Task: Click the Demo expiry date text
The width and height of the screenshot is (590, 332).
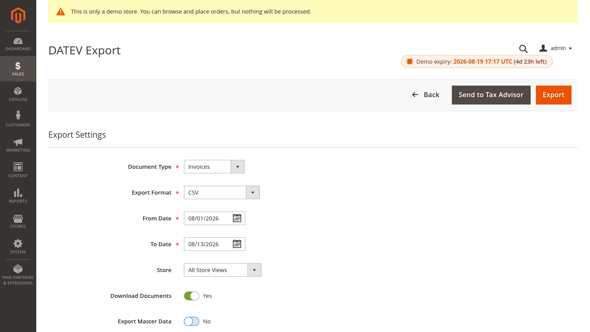Action: tap(482, 61)
